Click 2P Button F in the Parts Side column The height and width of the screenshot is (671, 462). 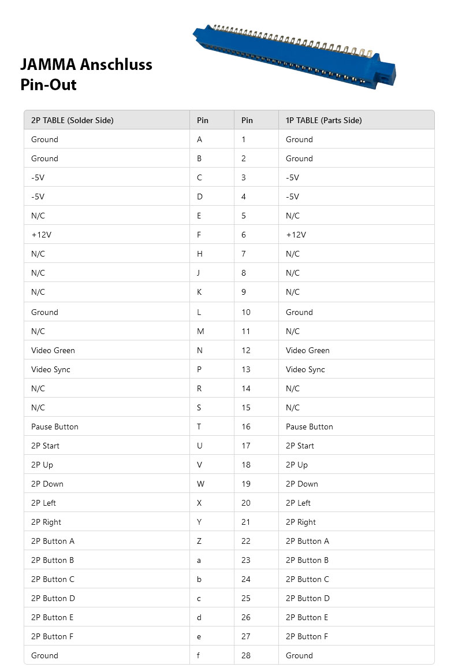307,636
